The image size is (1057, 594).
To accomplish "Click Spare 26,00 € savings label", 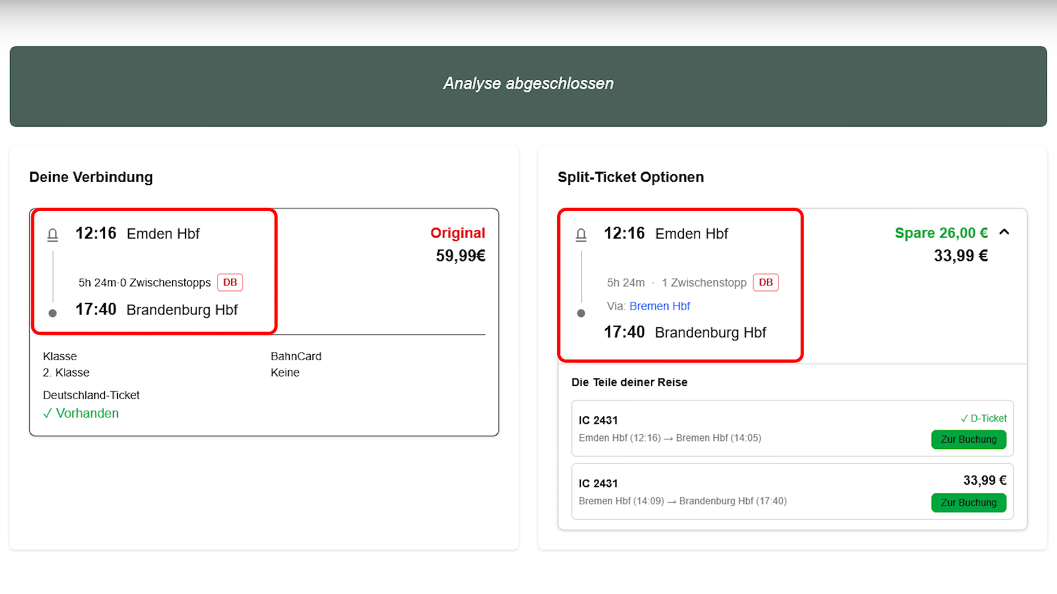I will (941, 233).
